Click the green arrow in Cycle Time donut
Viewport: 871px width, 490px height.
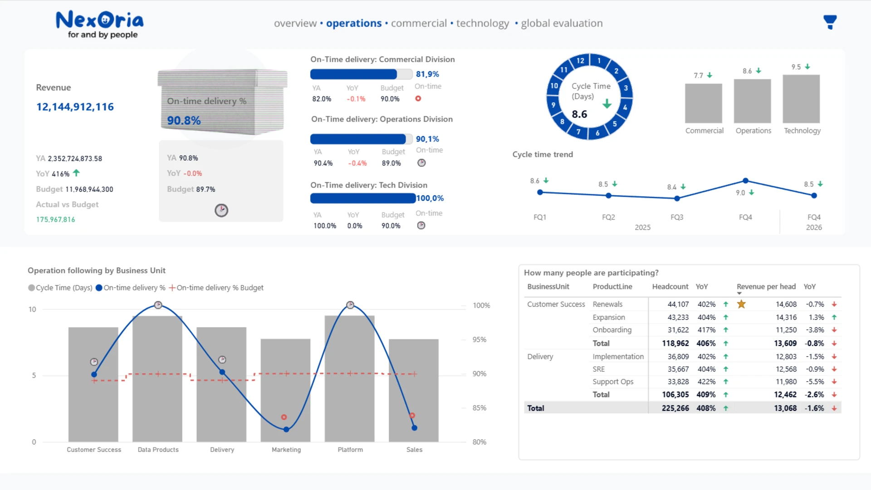point(607,104)
